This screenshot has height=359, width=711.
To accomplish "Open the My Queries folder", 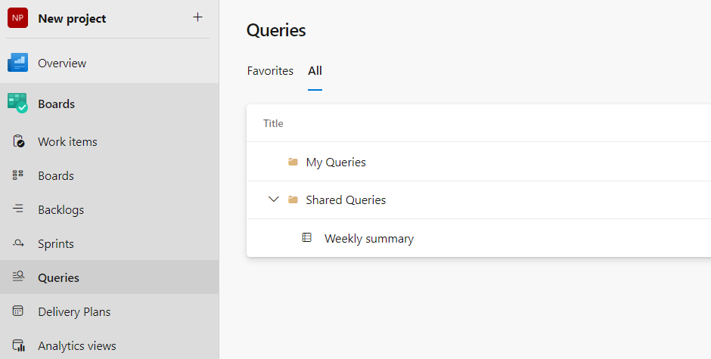I will [x=335, y=162].
